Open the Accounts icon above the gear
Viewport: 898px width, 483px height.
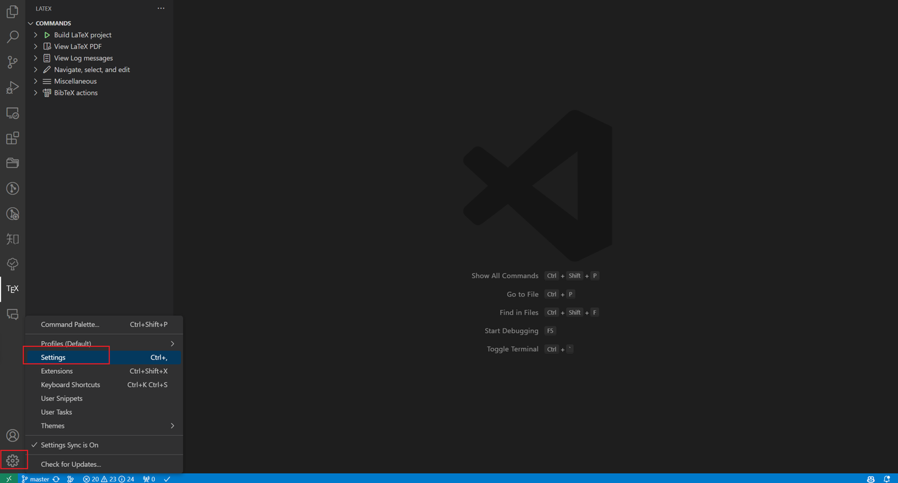point(12,435)
